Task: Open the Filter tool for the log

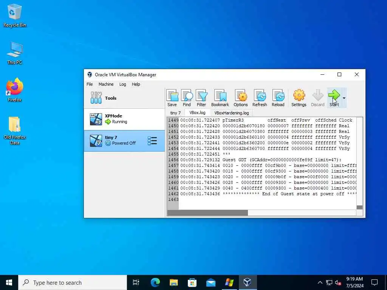Action: (201, 98)
